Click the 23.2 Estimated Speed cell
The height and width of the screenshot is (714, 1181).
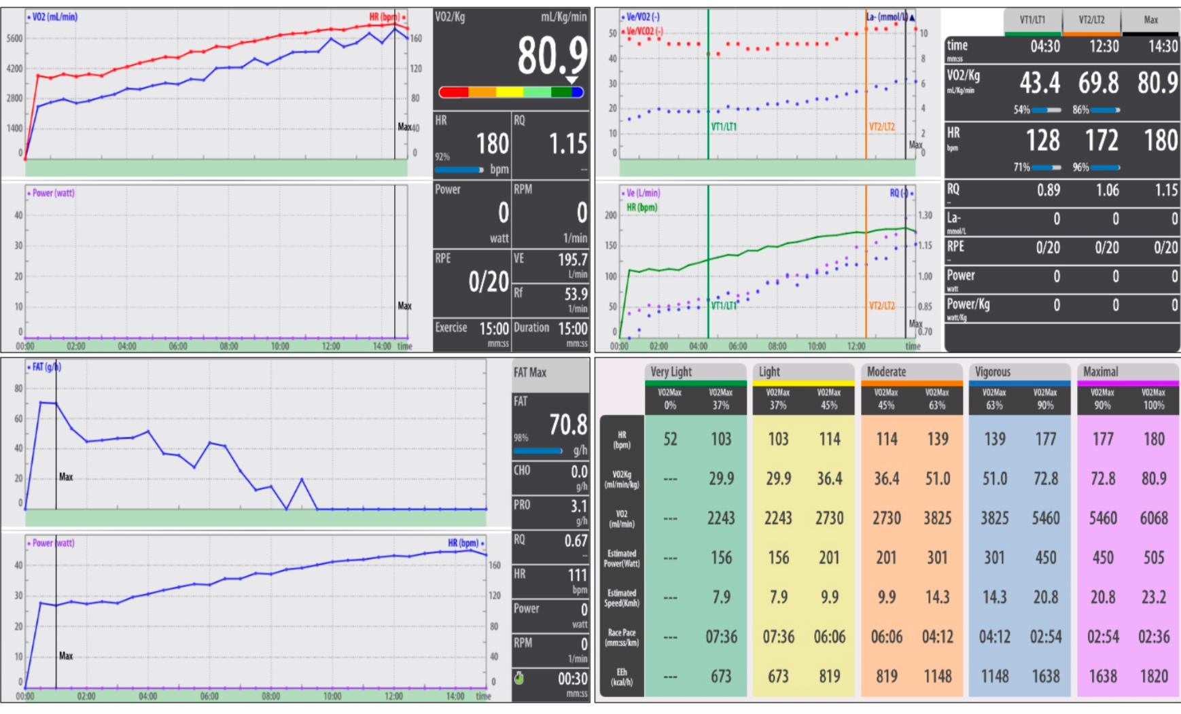(1154, 598)
